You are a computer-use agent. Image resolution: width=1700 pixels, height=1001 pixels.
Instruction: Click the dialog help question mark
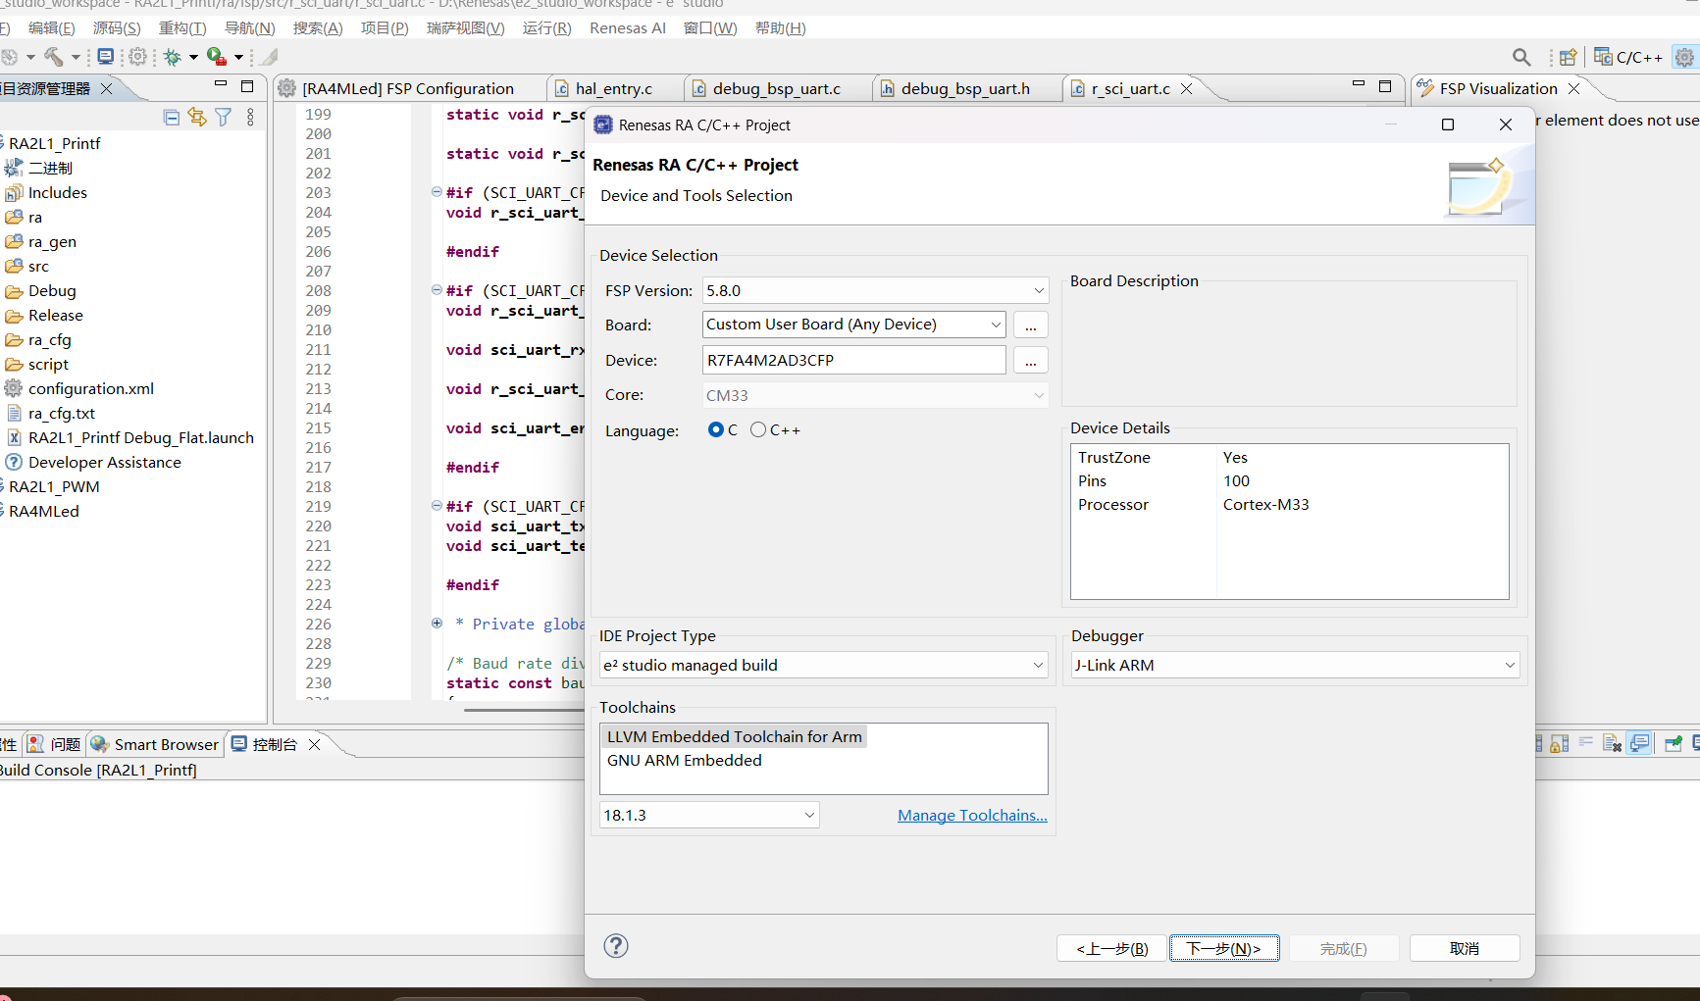(616, 946)
